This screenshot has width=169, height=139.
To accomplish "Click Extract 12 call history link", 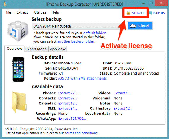I will pyautogui.click(x=123, y=108).
